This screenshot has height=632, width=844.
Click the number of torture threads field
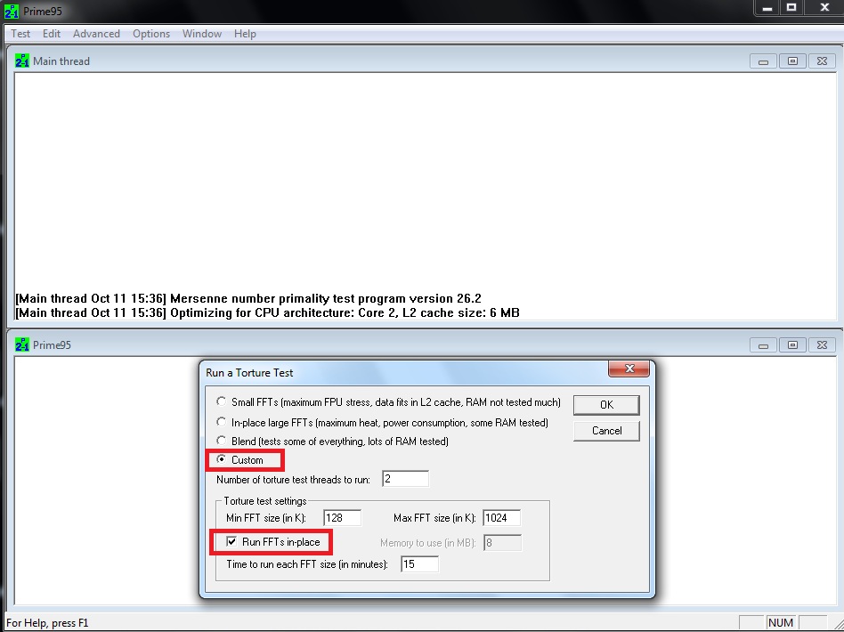tap(405, 479)
